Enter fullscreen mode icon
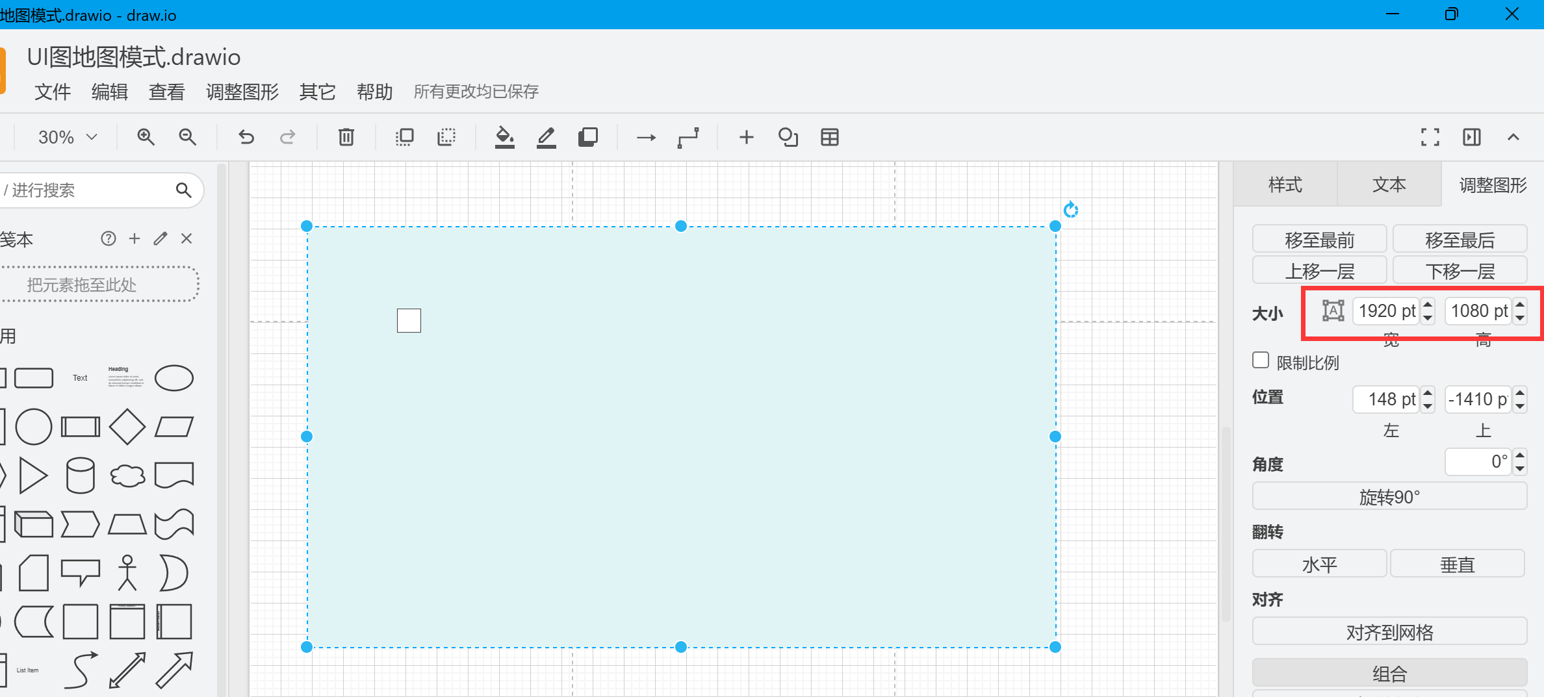 click(1430, 137)
